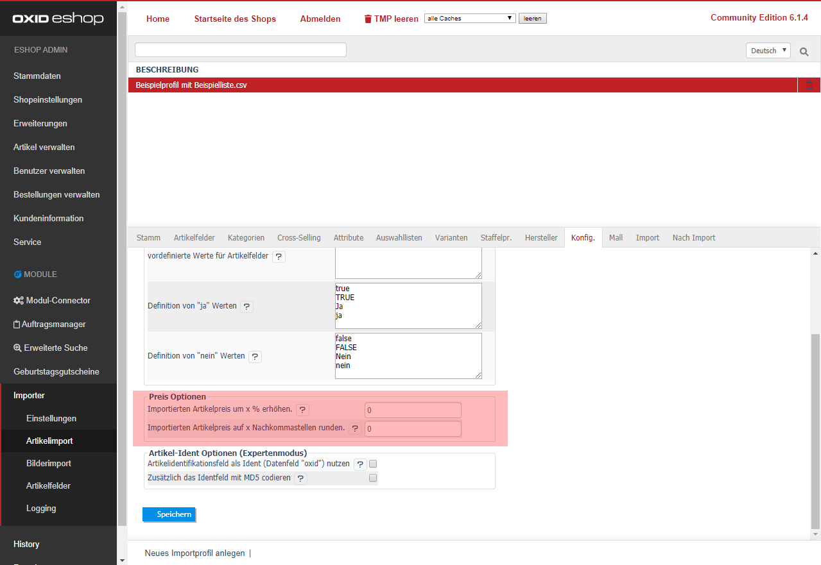Open help for MD5 codieren option
Viewport: 821px width, 565px height.
[300, 478]
